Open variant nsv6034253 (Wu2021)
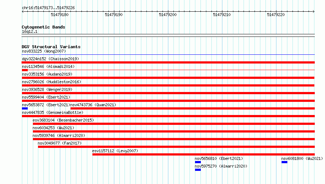325x184 pixels. point(53,128)
